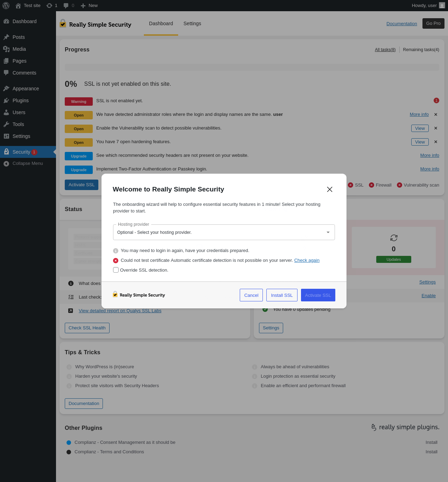
Task: Click the red SSL status icon
Action: (350, 185)
